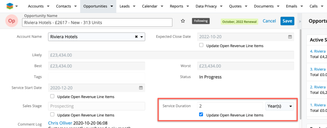Uncheck Update Open Revenue Line Items under Service Duration
The width and height of the screenshot is (327, 128).
(x=201, y=115)
